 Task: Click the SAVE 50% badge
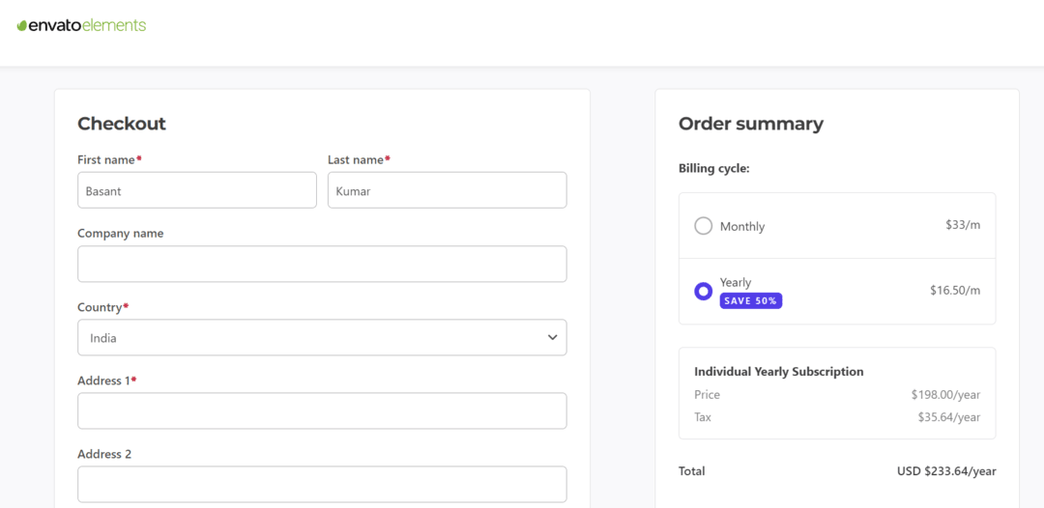click(x=750, y=301)
